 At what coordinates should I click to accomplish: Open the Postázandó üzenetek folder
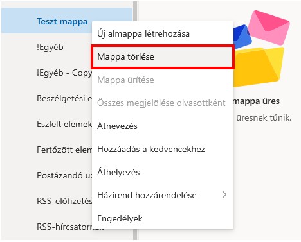coord(64,175)
